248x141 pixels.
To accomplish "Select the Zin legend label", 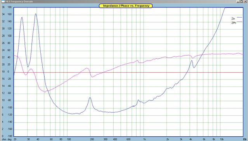I will tap(233, 19).
